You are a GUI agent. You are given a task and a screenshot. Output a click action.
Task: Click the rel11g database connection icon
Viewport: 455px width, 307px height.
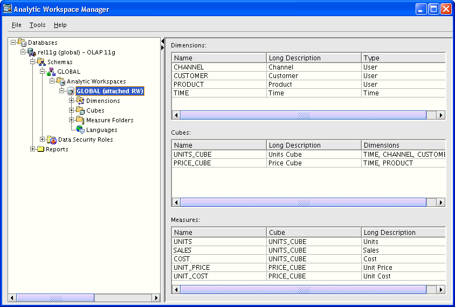point(32,52)
